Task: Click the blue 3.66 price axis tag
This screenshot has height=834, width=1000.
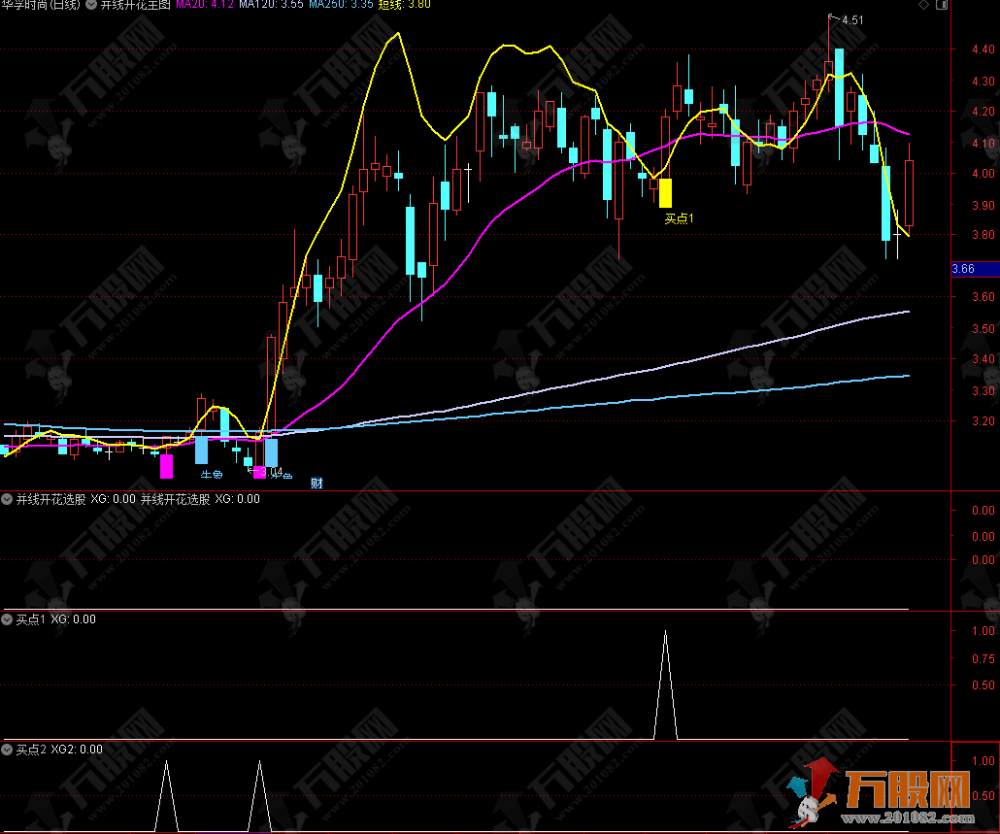Action: tap(975, 269)
